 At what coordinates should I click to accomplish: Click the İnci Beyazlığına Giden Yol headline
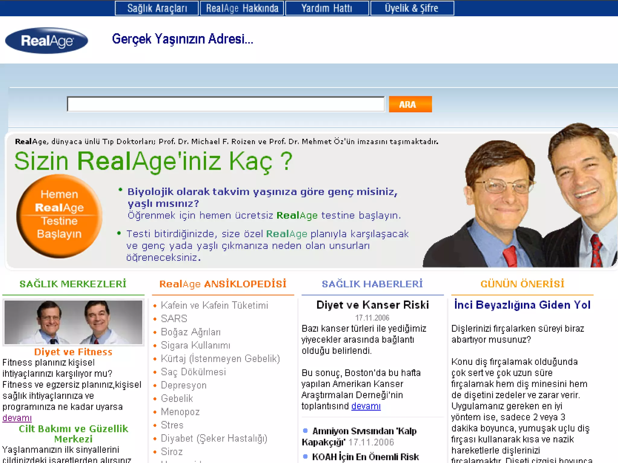[522, 305]
